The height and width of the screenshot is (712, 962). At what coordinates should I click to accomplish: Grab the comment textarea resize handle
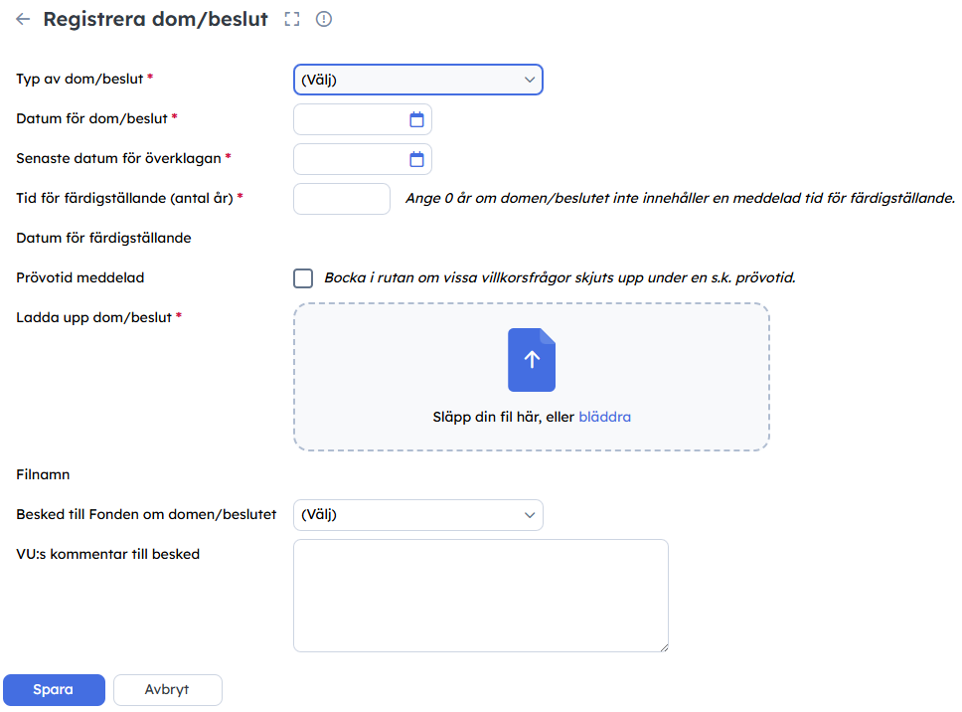click(663, 646)
